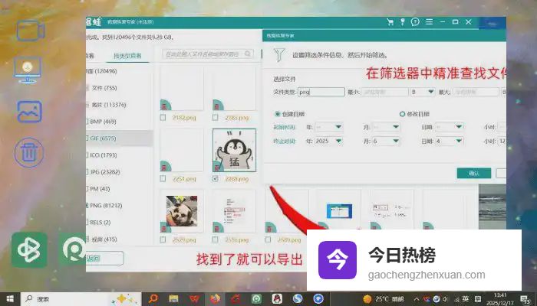Open the blue image gallery desktop icon
537x306 pixels.
click(29, 112)
